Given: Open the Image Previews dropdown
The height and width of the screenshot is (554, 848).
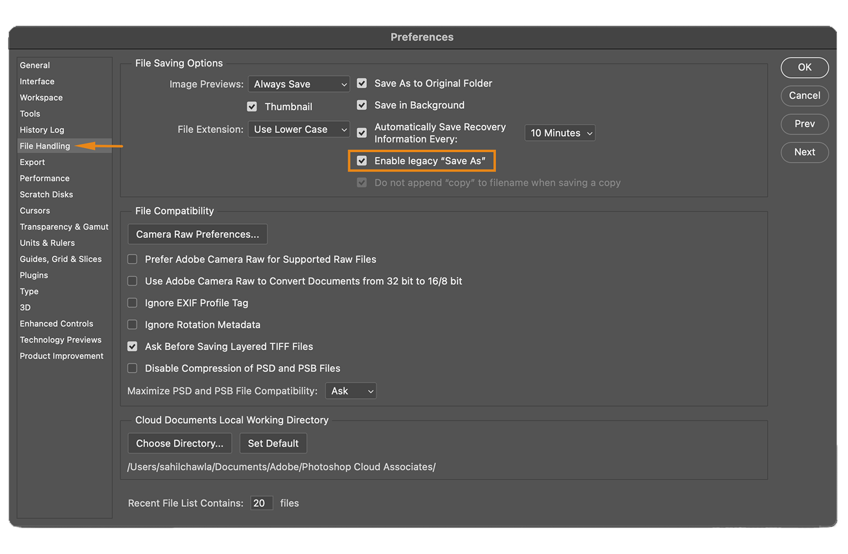Looking at the screenshot, I should (299, 84).
